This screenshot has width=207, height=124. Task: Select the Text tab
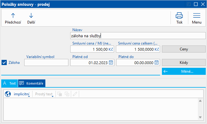tap(10, 83)
